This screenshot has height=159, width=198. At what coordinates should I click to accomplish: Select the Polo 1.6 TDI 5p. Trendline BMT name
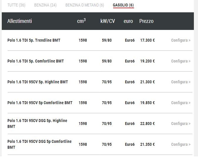pos(34,40)
